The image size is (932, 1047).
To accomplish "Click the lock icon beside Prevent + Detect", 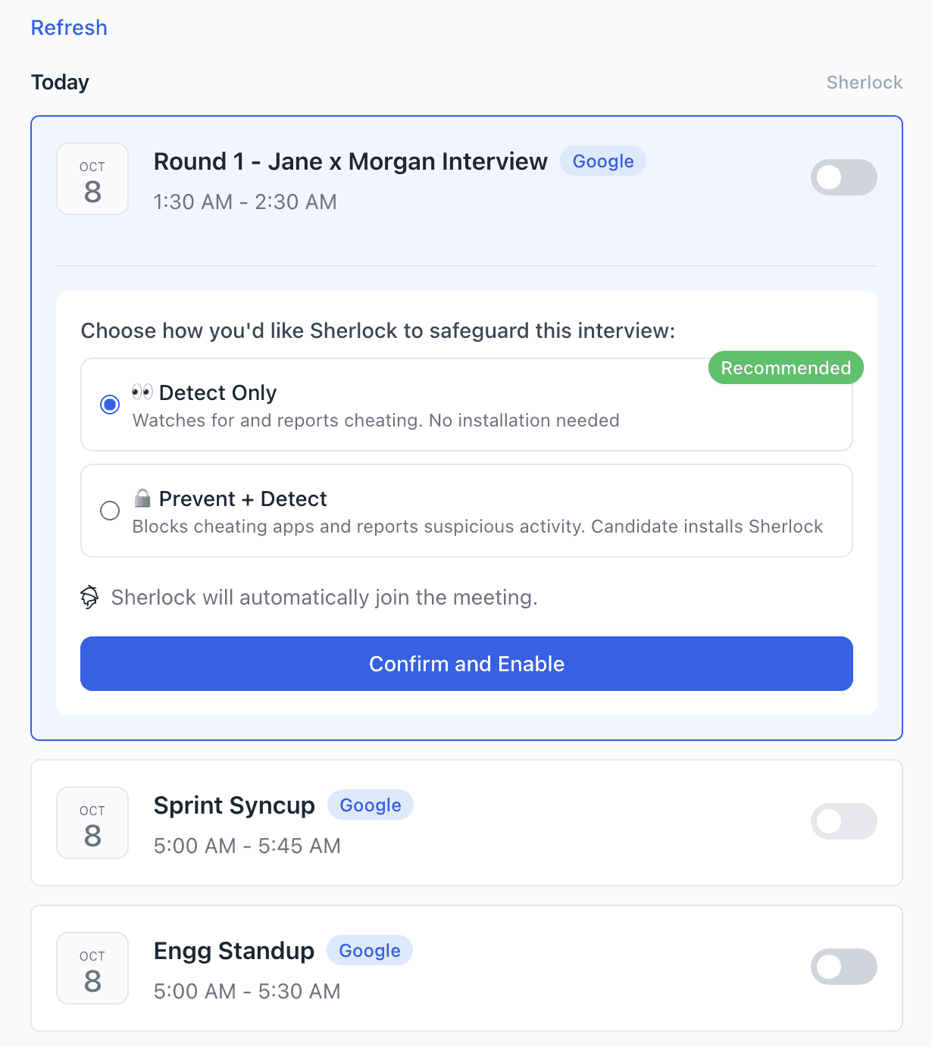I will coord(142,498).
